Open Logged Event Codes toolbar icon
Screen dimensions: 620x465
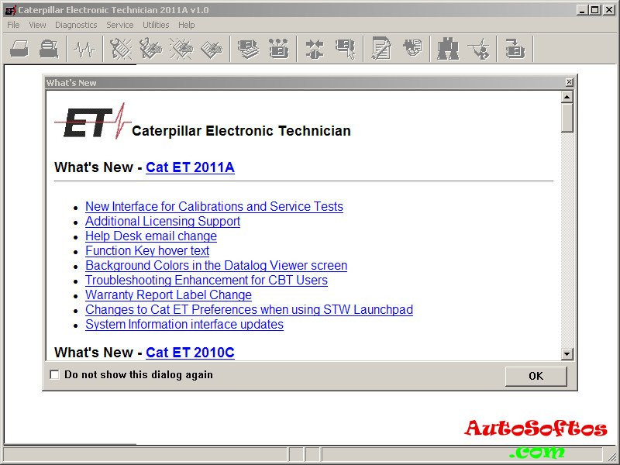(x=212, y=49)
